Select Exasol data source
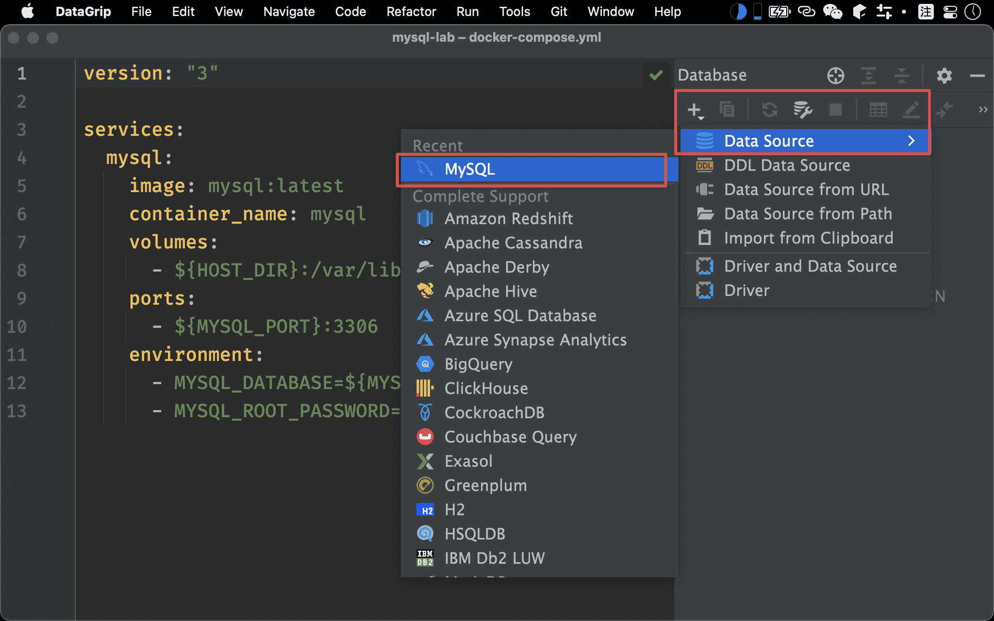The image size is (994, 621). point(539,461)
